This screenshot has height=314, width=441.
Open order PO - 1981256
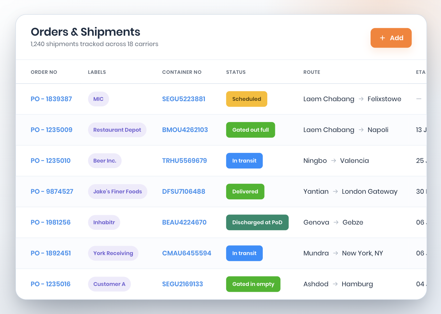click(x=51, y=223)
